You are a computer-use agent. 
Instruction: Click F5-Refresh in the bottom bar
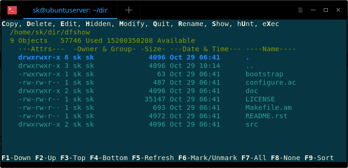(x=153, y=158)
